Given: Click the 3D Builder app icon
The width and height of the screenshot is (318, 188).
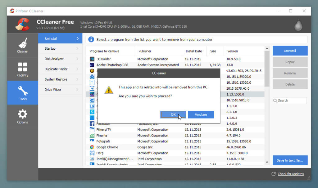Looking at the screenshot, I should [x=92, y=59].
